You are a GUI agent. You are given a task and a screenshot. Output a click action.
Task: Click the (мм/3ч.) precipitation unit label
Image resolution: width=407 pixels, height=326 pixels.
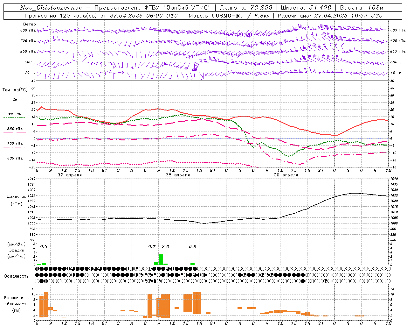[17, 244]
